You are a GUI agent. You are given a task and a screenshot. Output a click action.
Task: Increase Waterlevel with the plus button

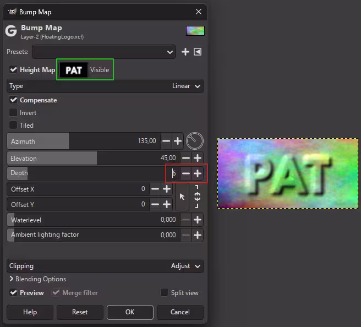[198, 220]
